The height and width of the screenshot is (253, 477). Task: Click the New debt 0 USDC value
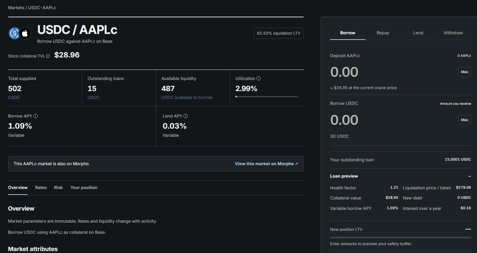coord(464,197)
